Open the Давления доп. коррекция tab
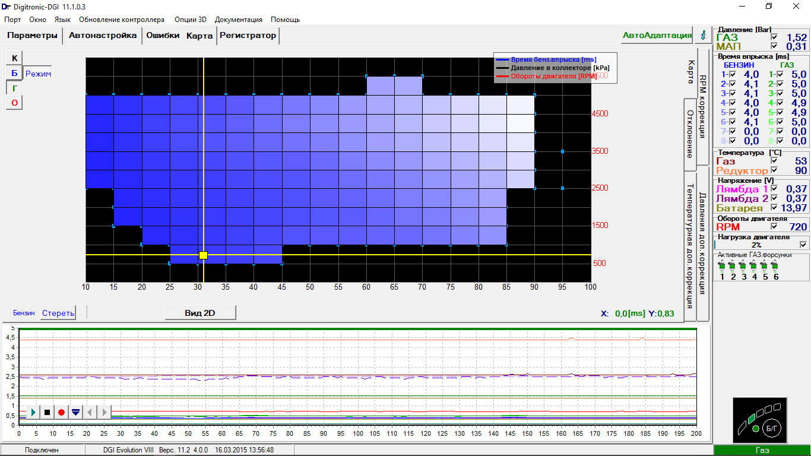 (x=702, y=243)
